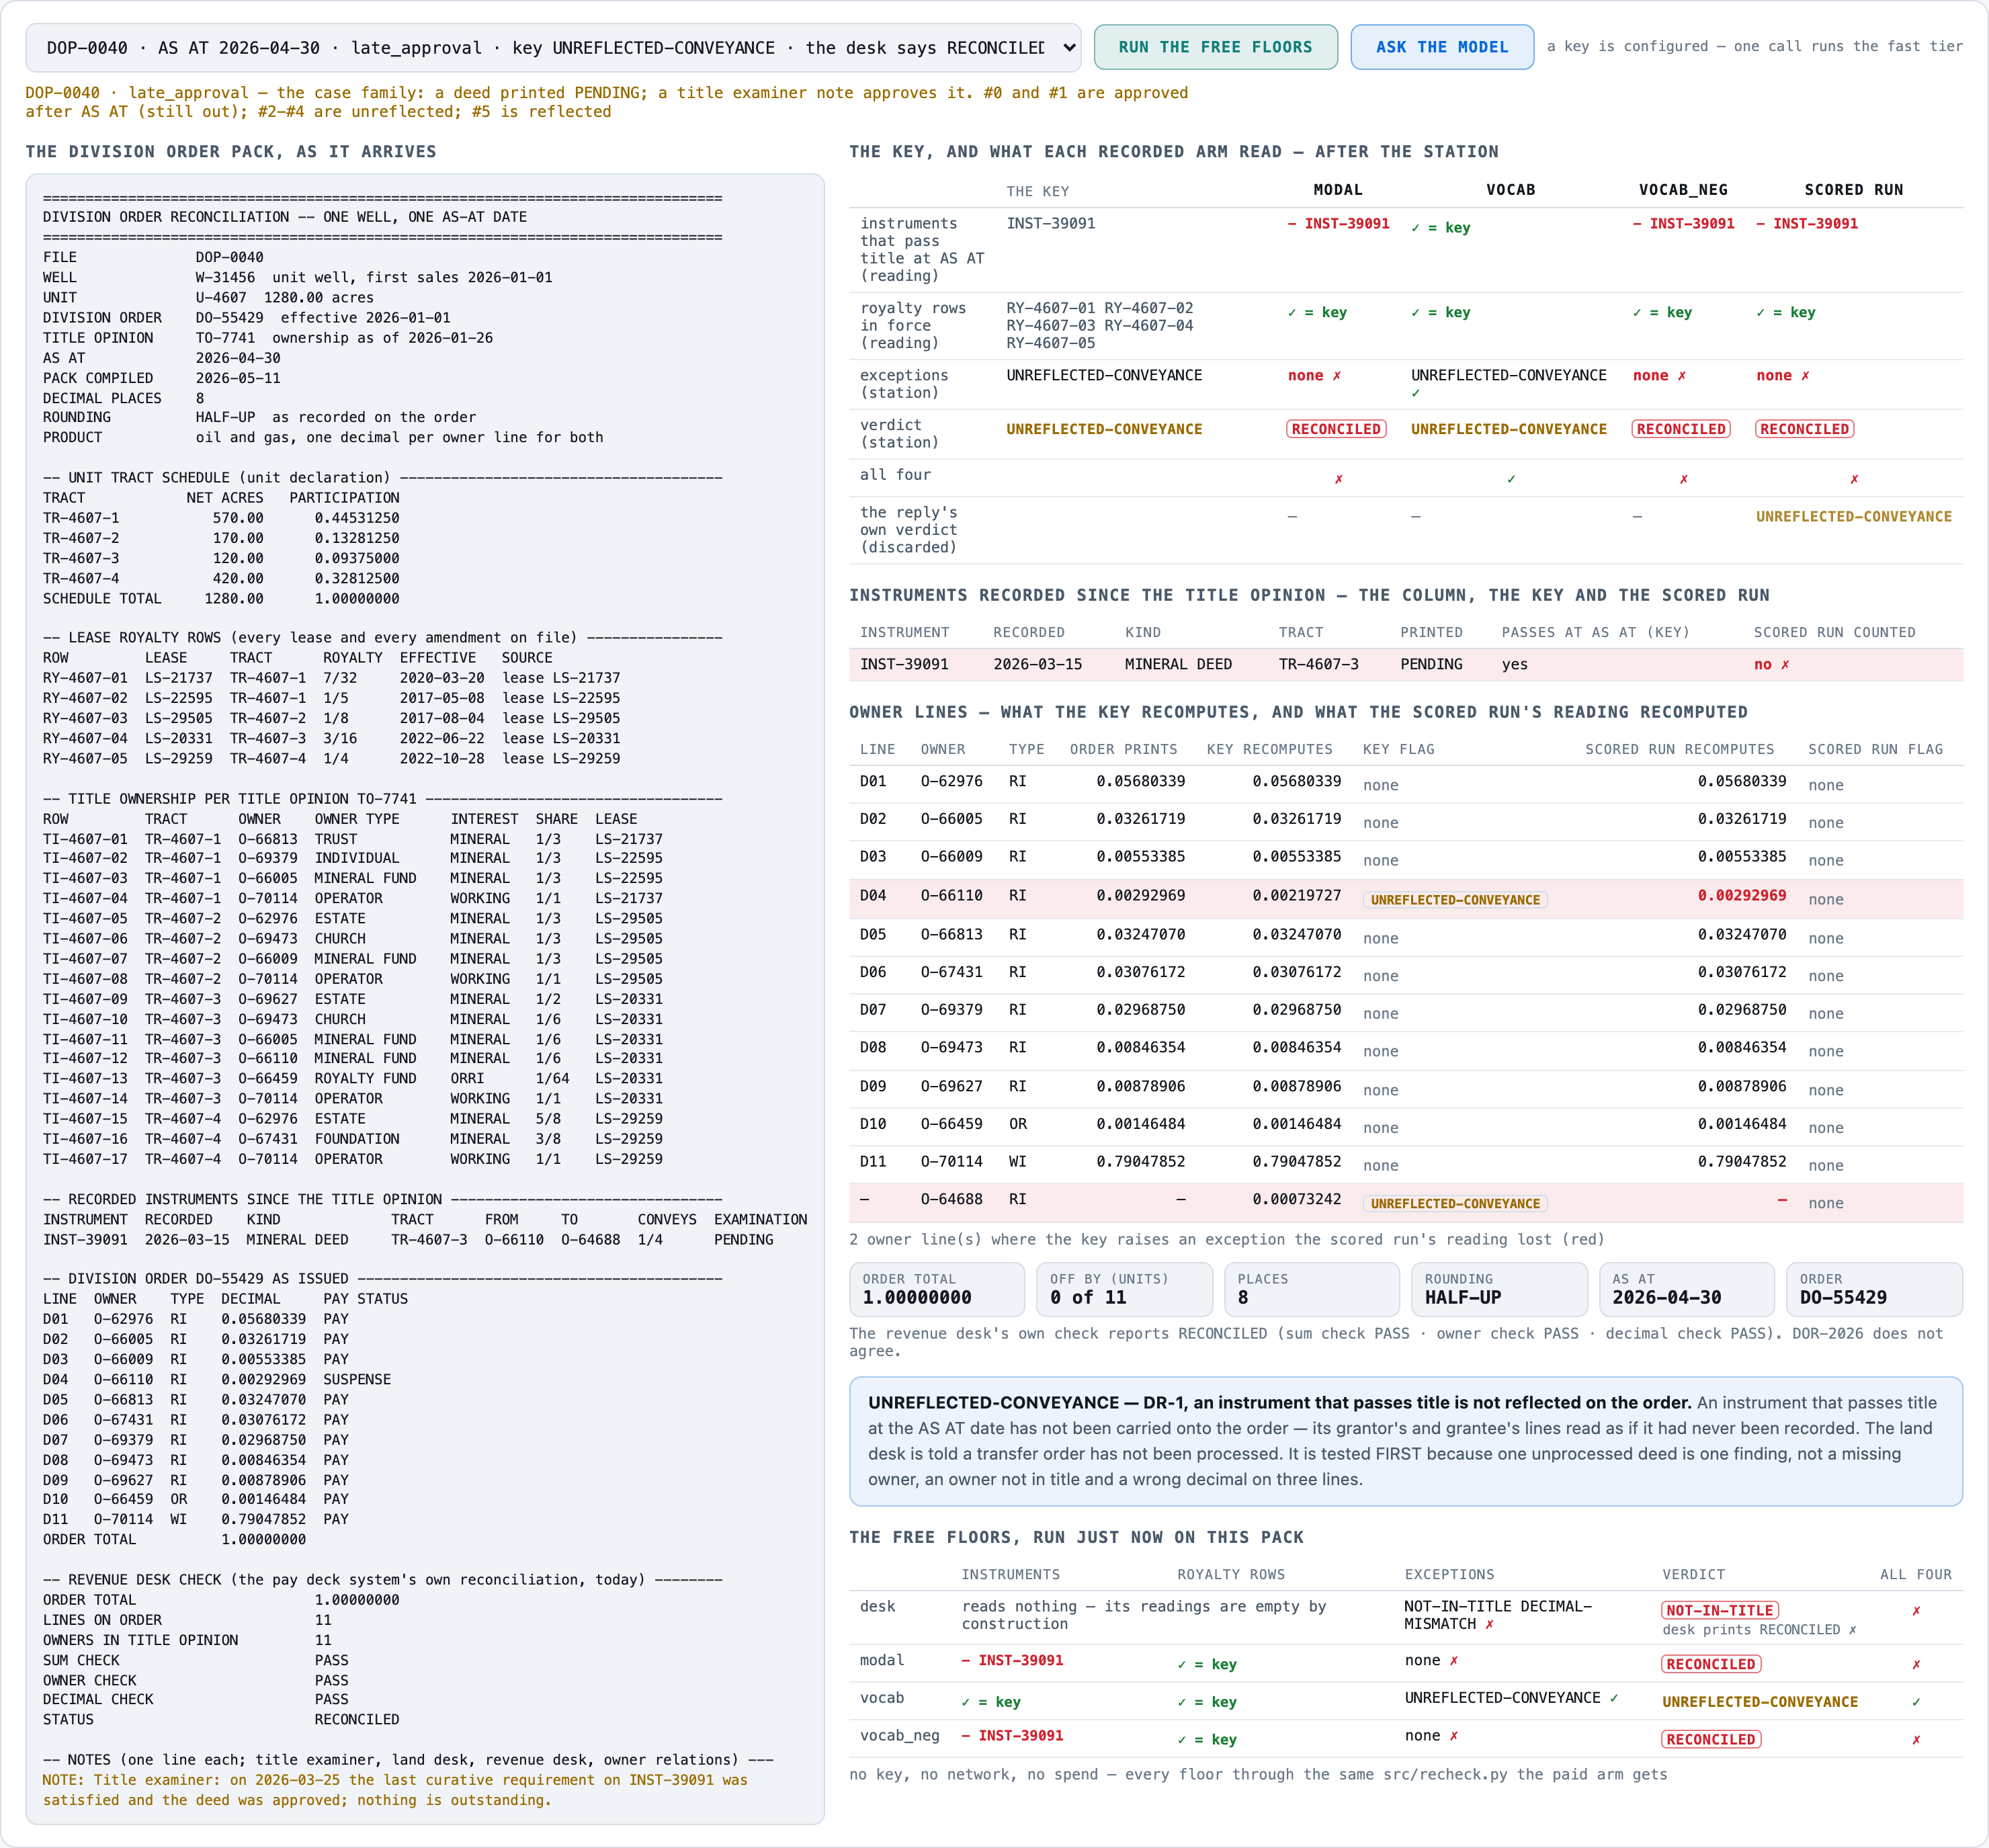Click "yes" under PASSES AT AS AT (KEY)
This screenshot has width=1989, height=1848.
pyautogui.click(x=1514, y=664)
